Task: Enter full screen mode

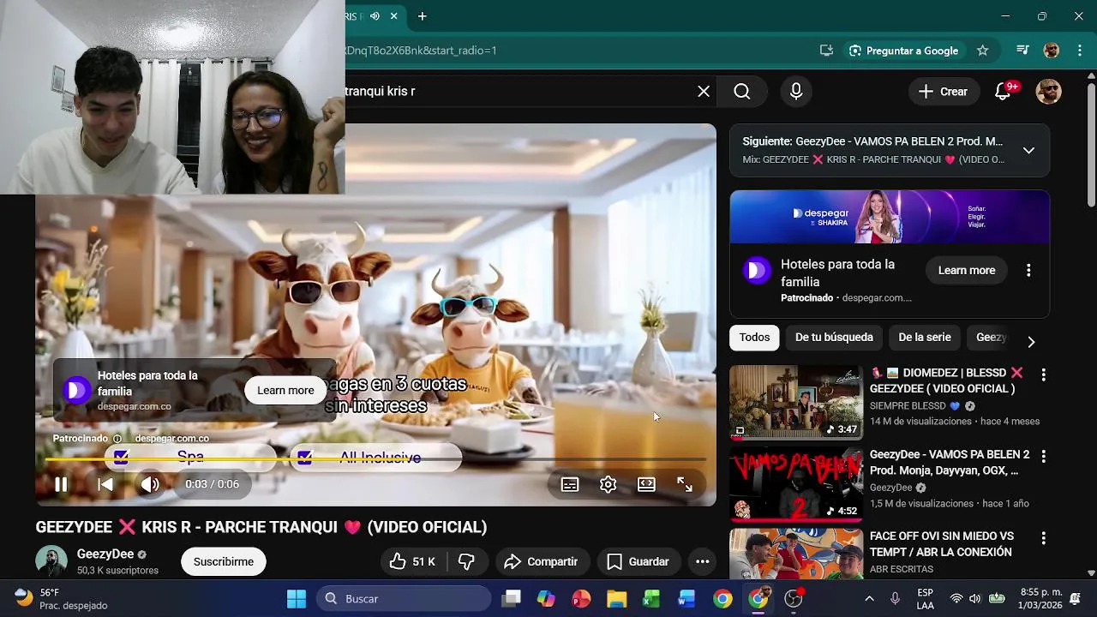Action: click(x=684, y=484)
